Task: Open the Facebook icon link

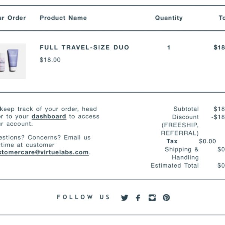Action: tap(138, 198)
